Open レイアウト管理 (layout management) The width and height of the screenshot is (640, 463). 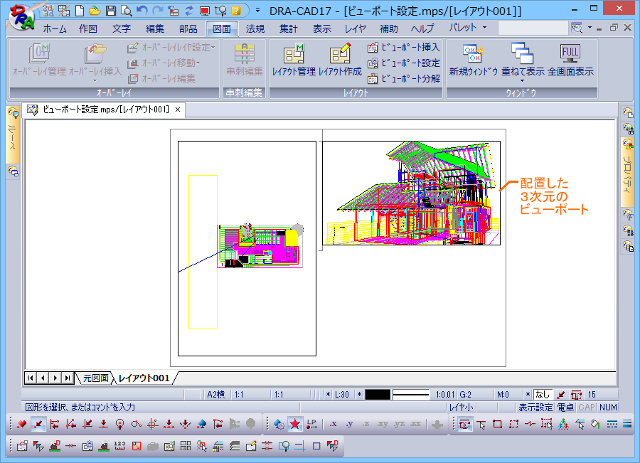[x=294, y=60]
